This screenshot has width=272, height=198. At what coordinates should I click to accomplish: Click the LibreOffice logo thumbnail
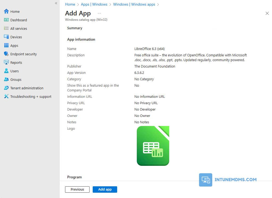point(153,146)
